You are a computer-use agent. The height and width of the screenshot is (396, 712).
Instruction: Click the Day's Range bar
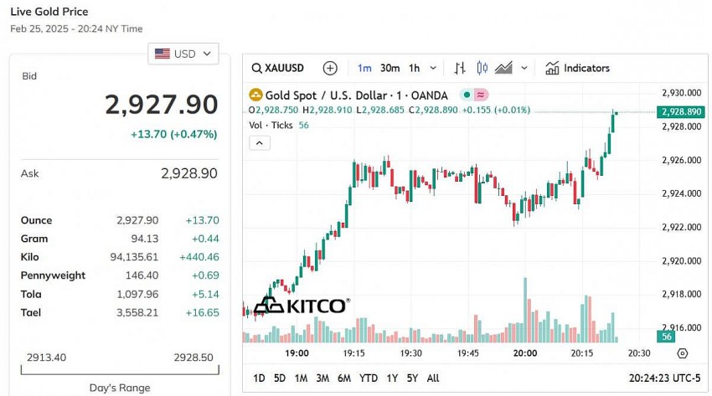click(x=120, y=368)
